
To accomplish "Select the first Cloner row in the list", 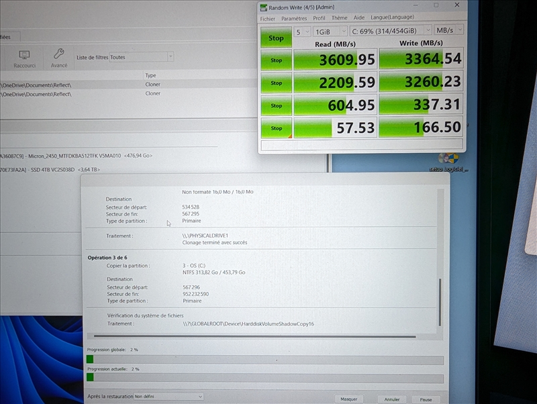I will click(128, 85).
